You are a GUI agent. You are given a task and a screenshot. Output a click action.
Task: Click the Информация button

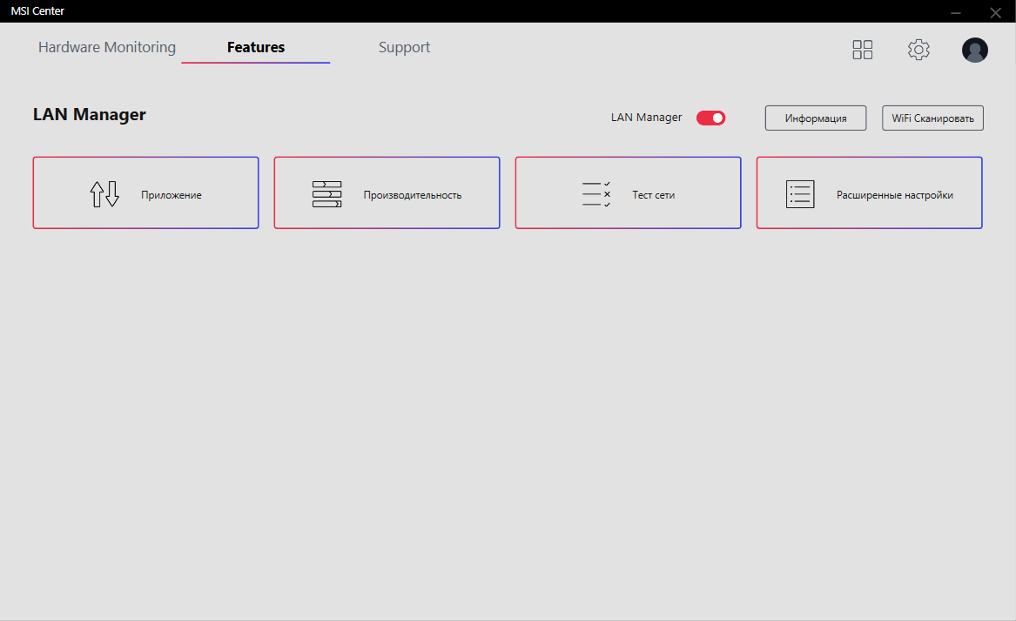click(816, 118)
